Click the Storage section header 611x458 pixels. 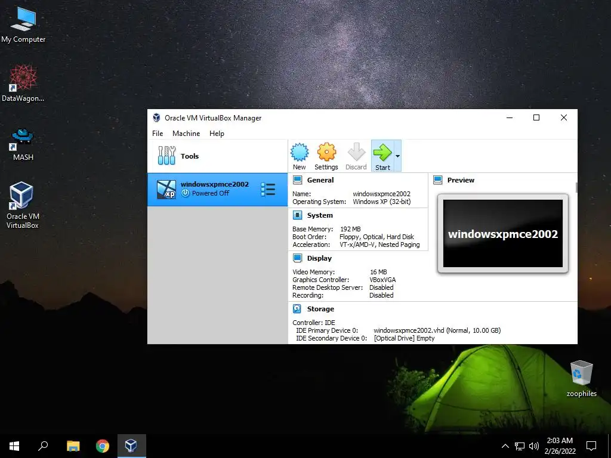(x=320, y=309)
